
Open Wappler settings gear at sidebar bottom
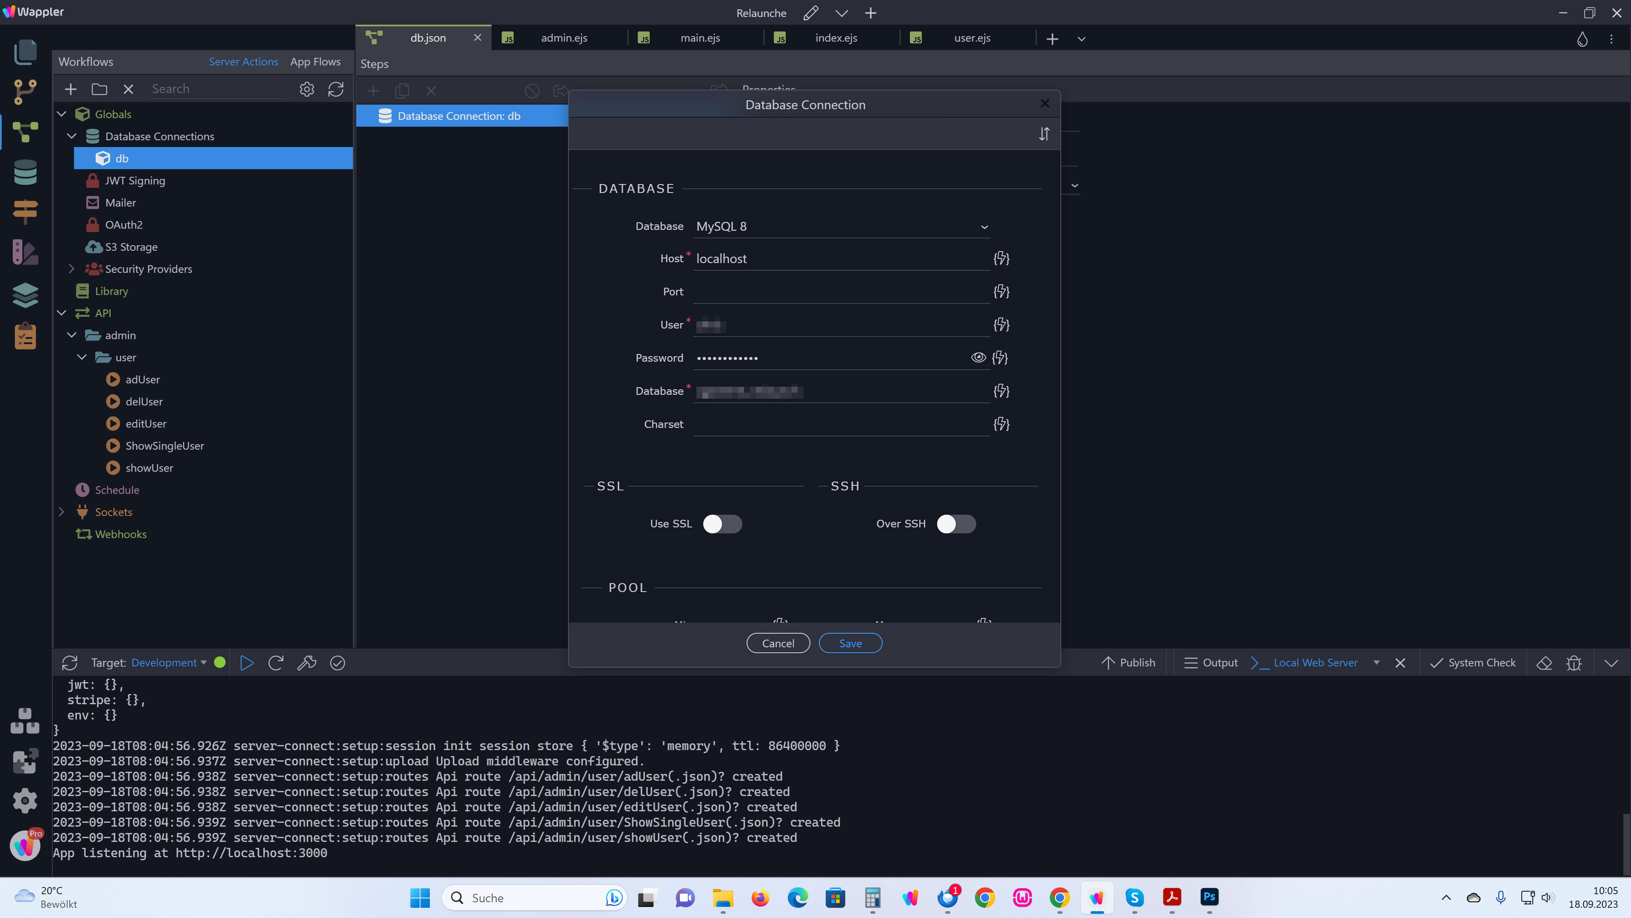click(x=26, y=800)
